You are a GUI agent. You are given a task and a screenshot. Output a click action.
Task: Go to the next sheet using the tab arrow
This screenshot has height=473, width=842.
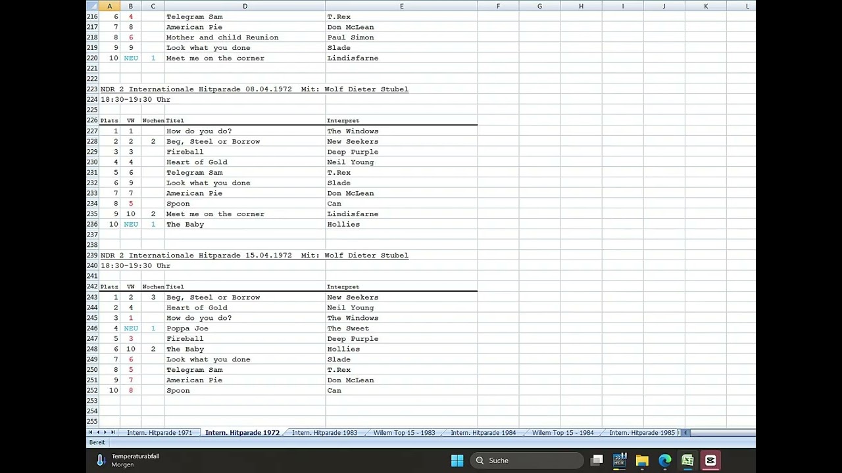click(105, 432)
